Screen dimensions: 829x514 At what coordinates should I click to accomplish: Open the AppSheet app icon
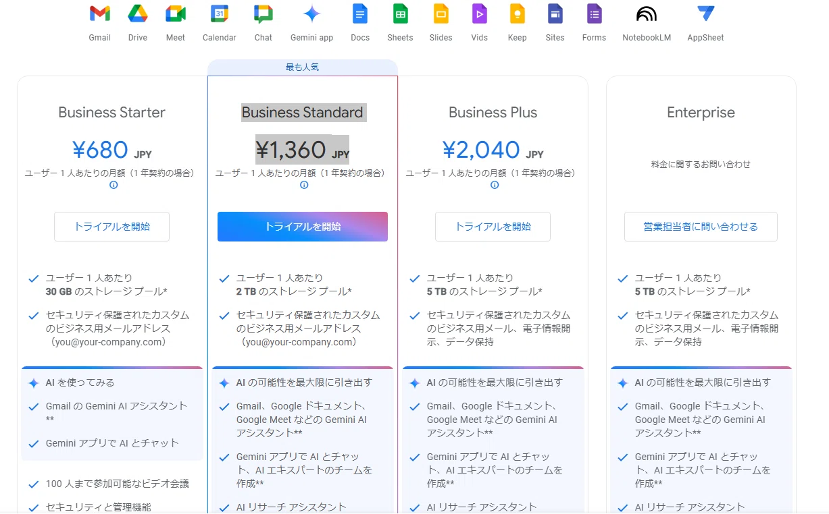[705, 13]
